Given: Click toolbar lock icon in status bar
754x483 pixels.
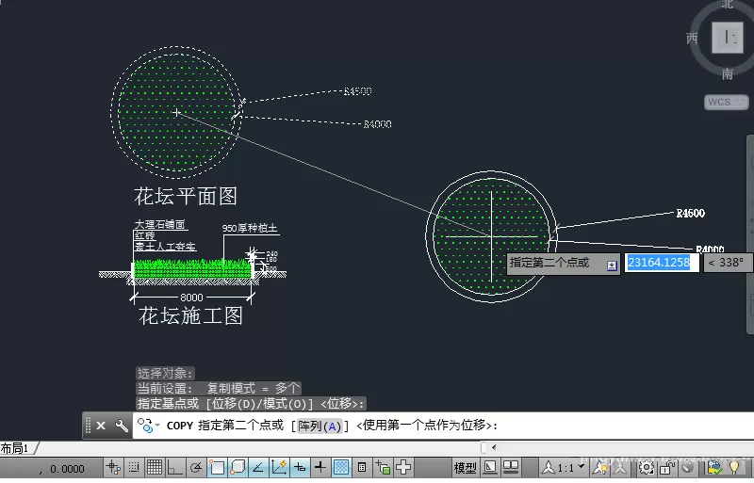Looking at the screenshot, I should pos(667,467).
